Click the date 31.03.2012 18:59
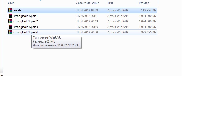 click(x=87, y=10)
